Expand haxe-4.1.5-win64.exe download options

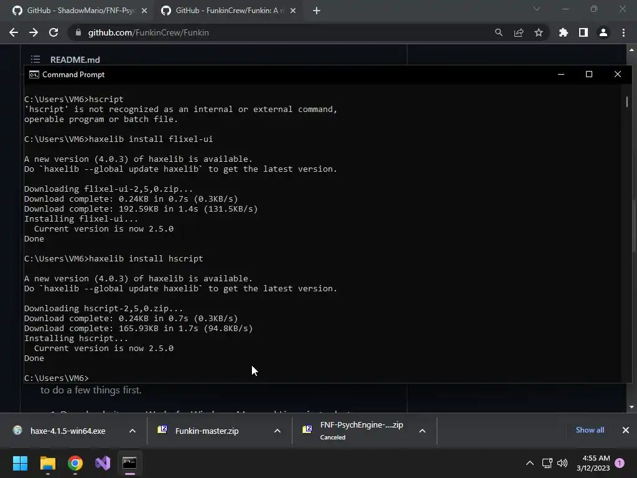pyautogui.click(x=133, y=431)
